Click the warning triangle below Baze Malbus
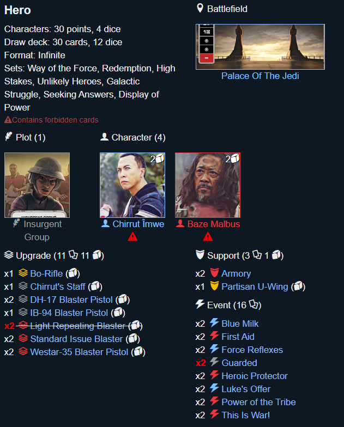The height and width of the screenshot is (427, 344). [x=208, y=236]
